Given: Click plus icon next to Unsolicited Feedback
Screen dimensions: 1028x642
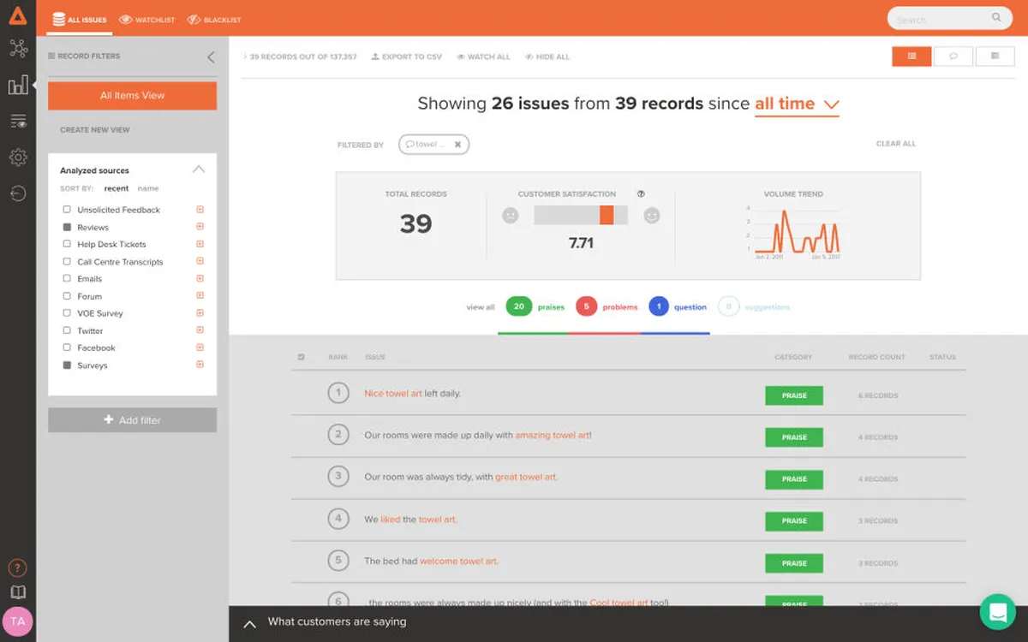Looking at the screenshot, I should click(x=200, y=210).
